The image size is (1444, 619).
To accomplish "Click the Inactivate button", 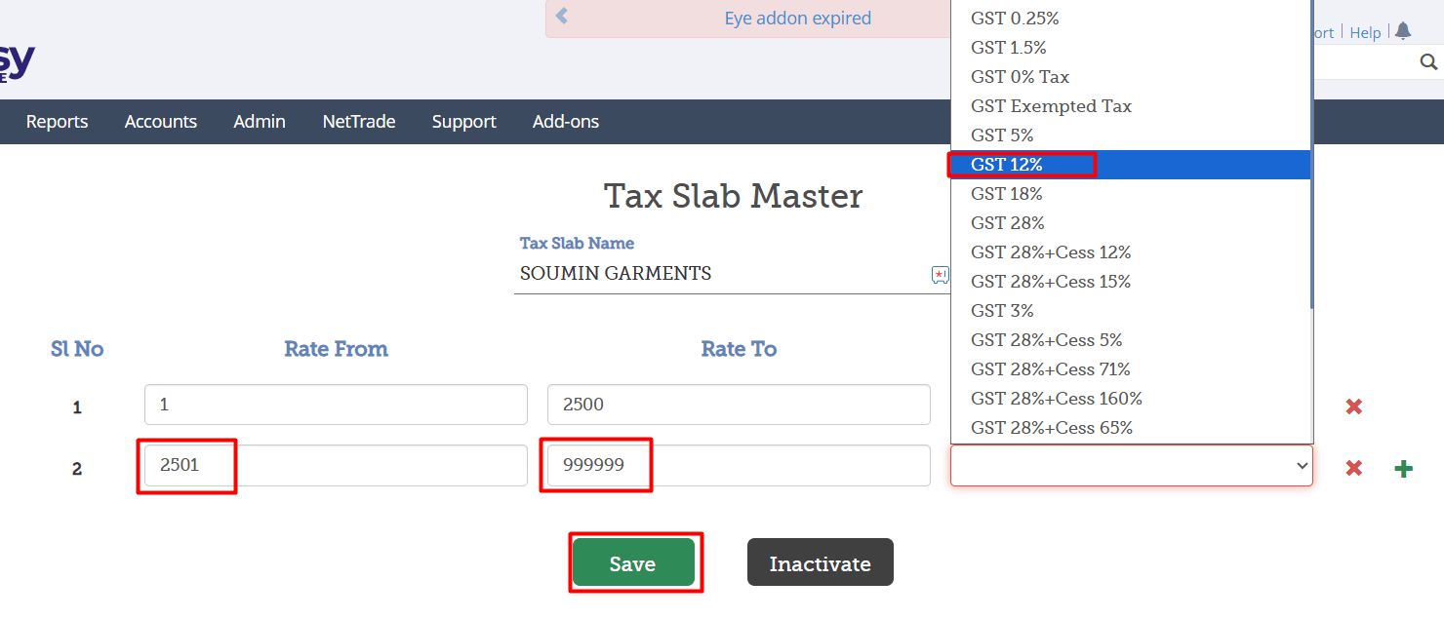I will click(x=820, y=563).
